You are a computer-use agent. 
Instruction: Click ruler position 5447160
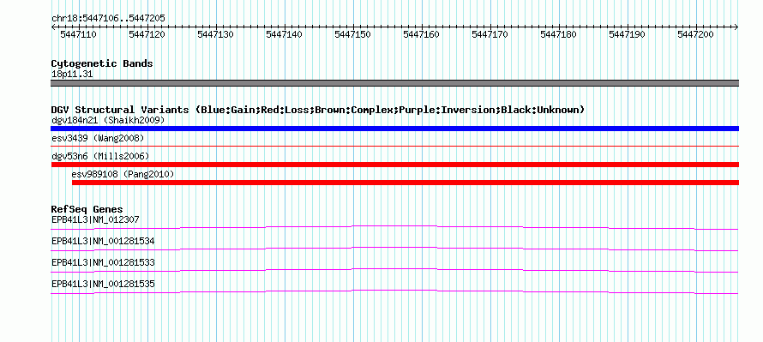[422, 34]
